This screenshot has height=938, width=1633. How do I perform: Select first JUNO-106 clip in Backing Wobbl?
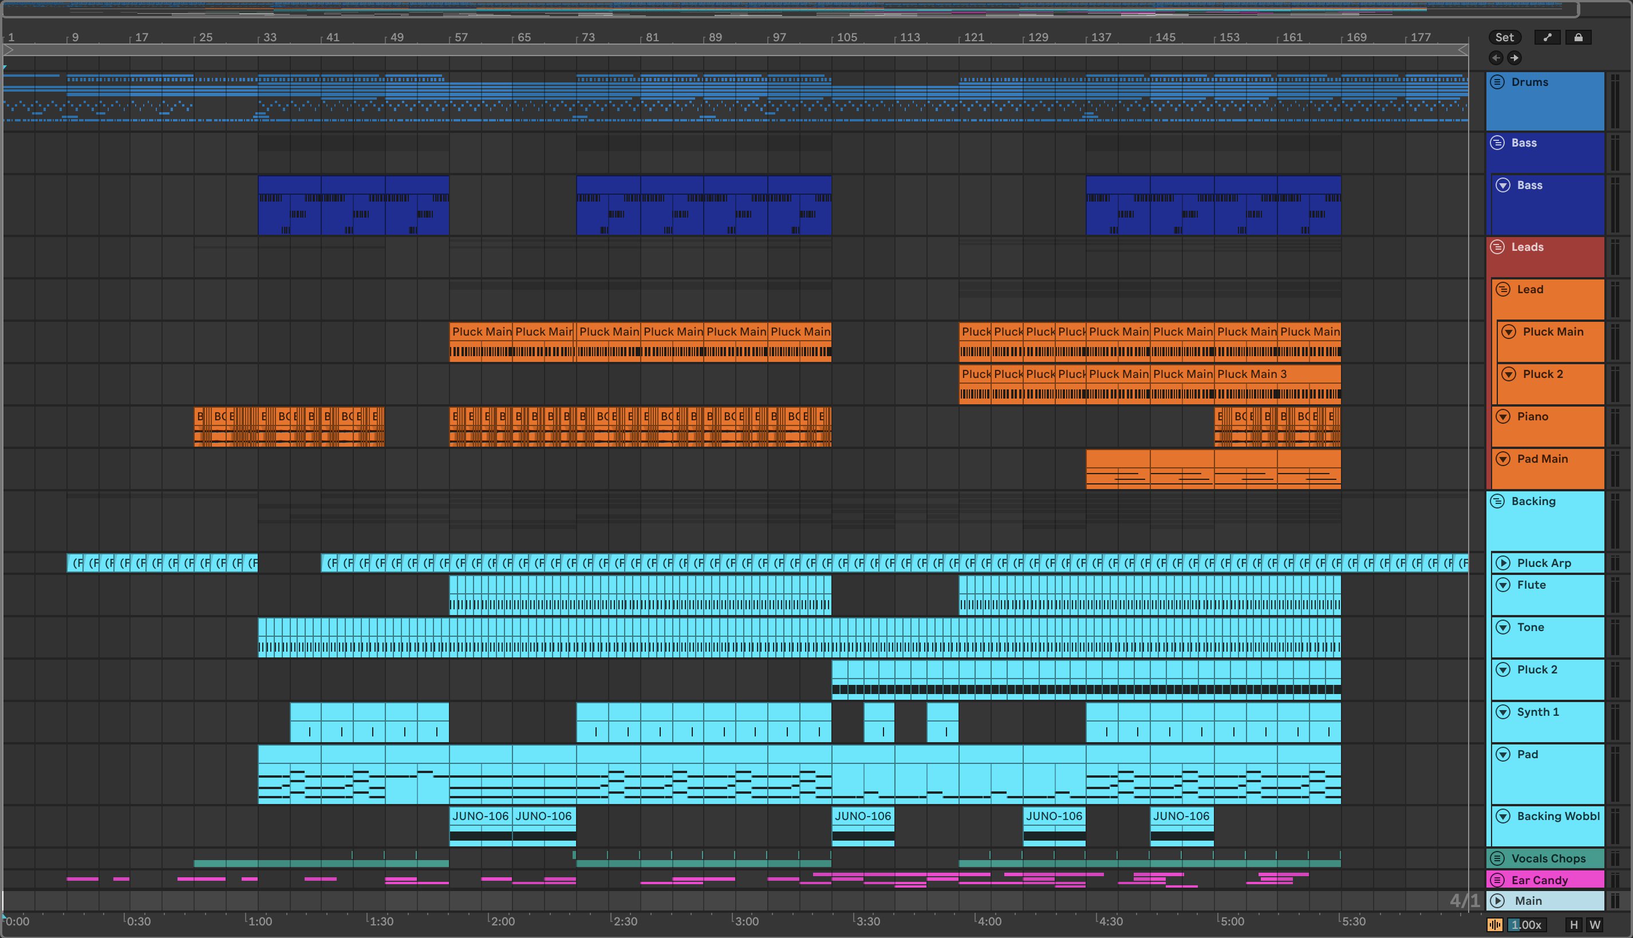coord(480,816)
